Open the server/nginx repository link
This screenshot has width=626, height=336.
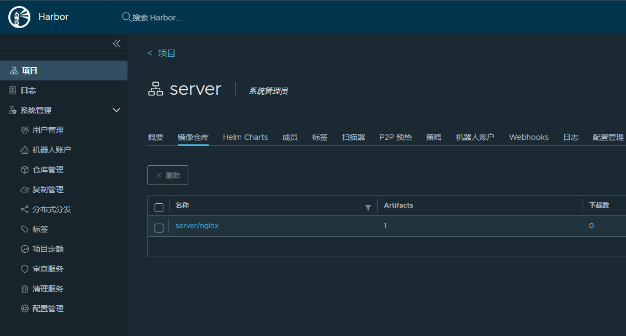[197, 226]
